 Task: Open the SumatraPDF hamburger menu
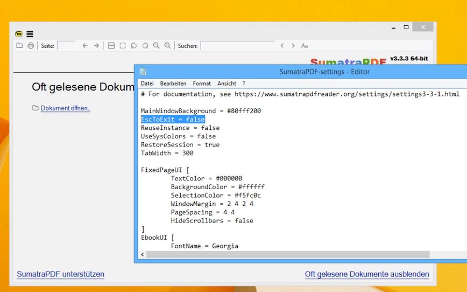[x=30, y=34]
